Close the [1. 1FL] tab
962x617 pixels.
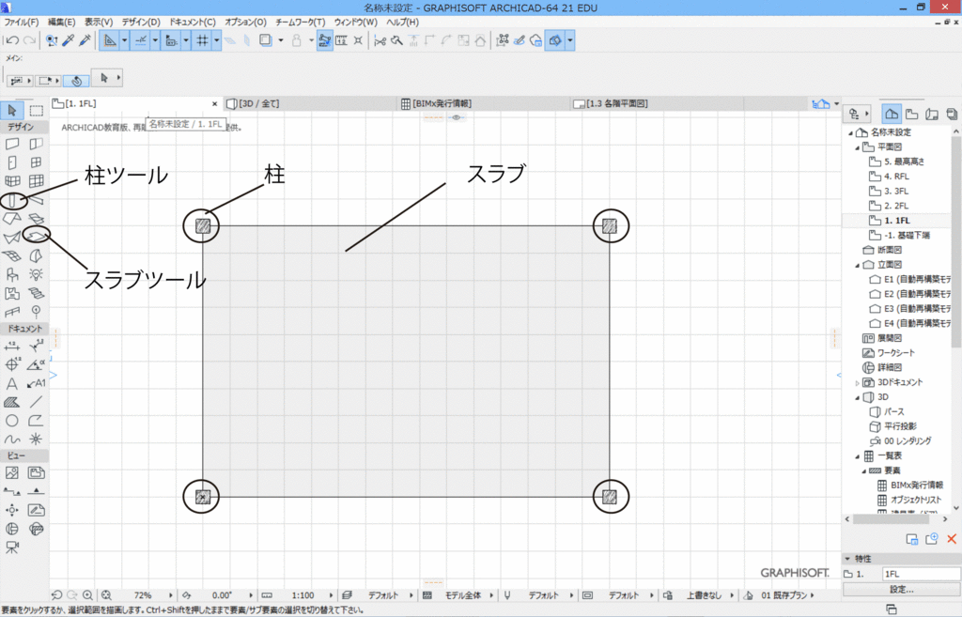(x=215, y=104)
